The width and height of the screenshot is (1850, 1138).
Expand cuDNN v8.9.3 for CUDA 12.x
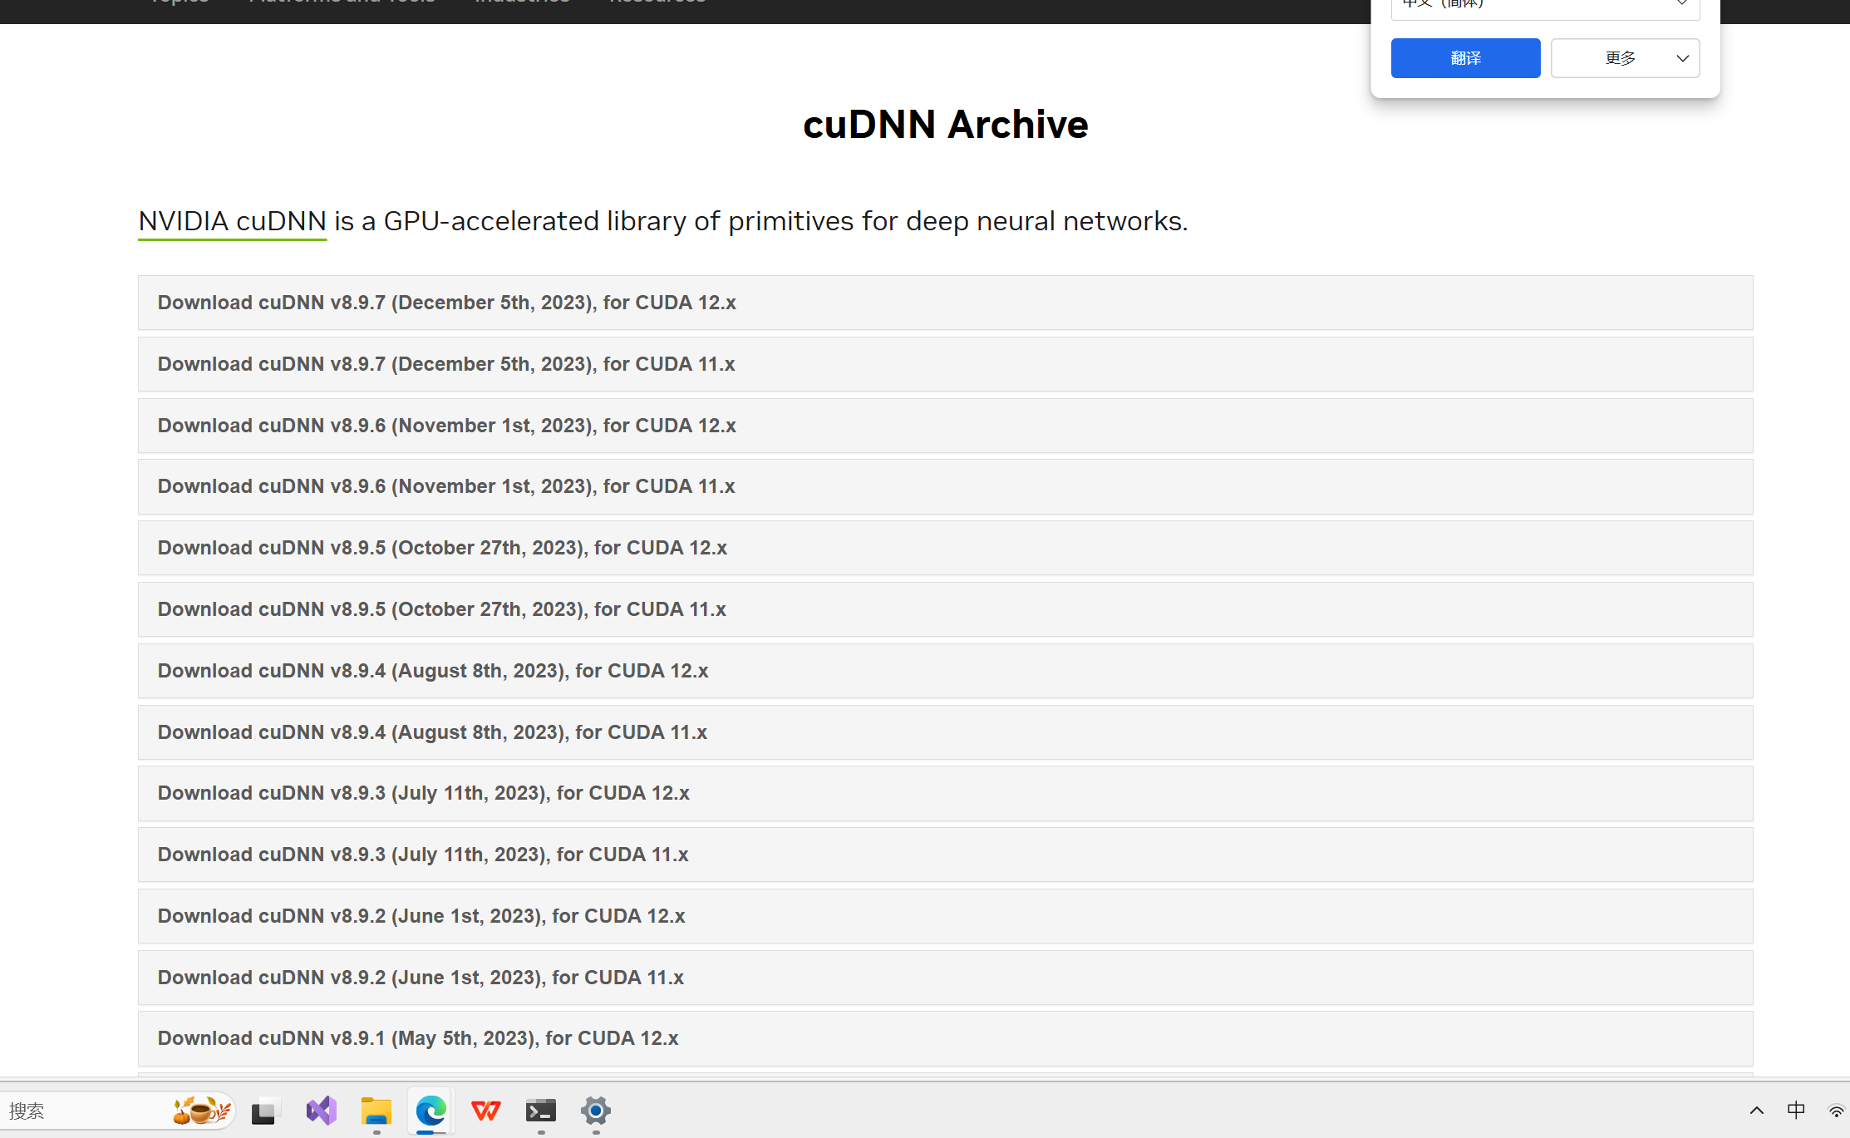pos(945,793)
